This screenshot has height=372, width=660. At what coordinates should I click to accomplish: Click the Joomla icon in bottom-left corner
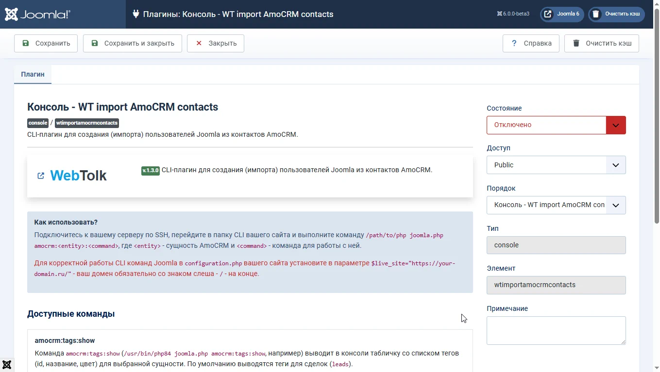click(7, 365)
